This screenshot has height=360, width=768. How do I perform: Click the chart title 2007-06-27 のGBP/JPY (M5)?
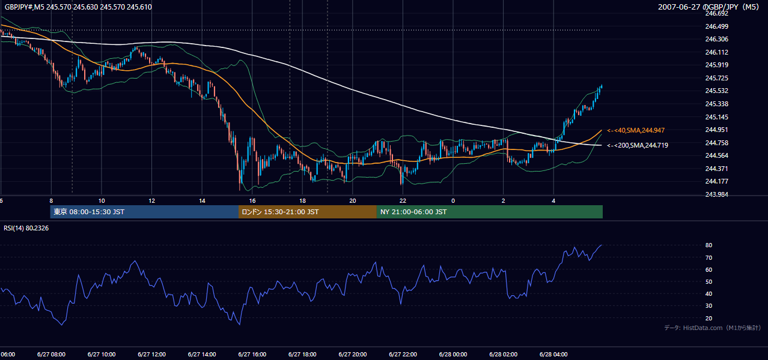point(710,7)
